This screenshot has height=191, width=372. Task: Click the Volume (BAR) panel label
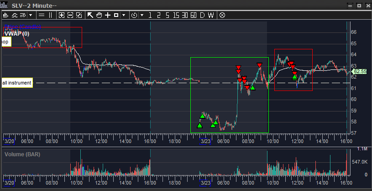coord(22,154)
